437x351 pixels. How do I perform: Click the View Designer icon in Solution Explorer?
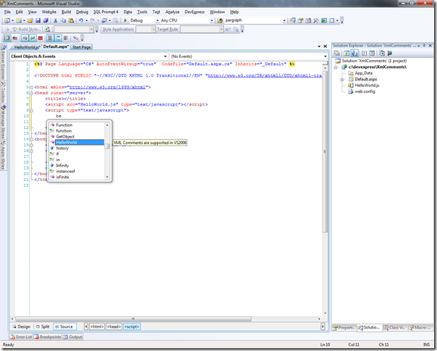[372, 53]
